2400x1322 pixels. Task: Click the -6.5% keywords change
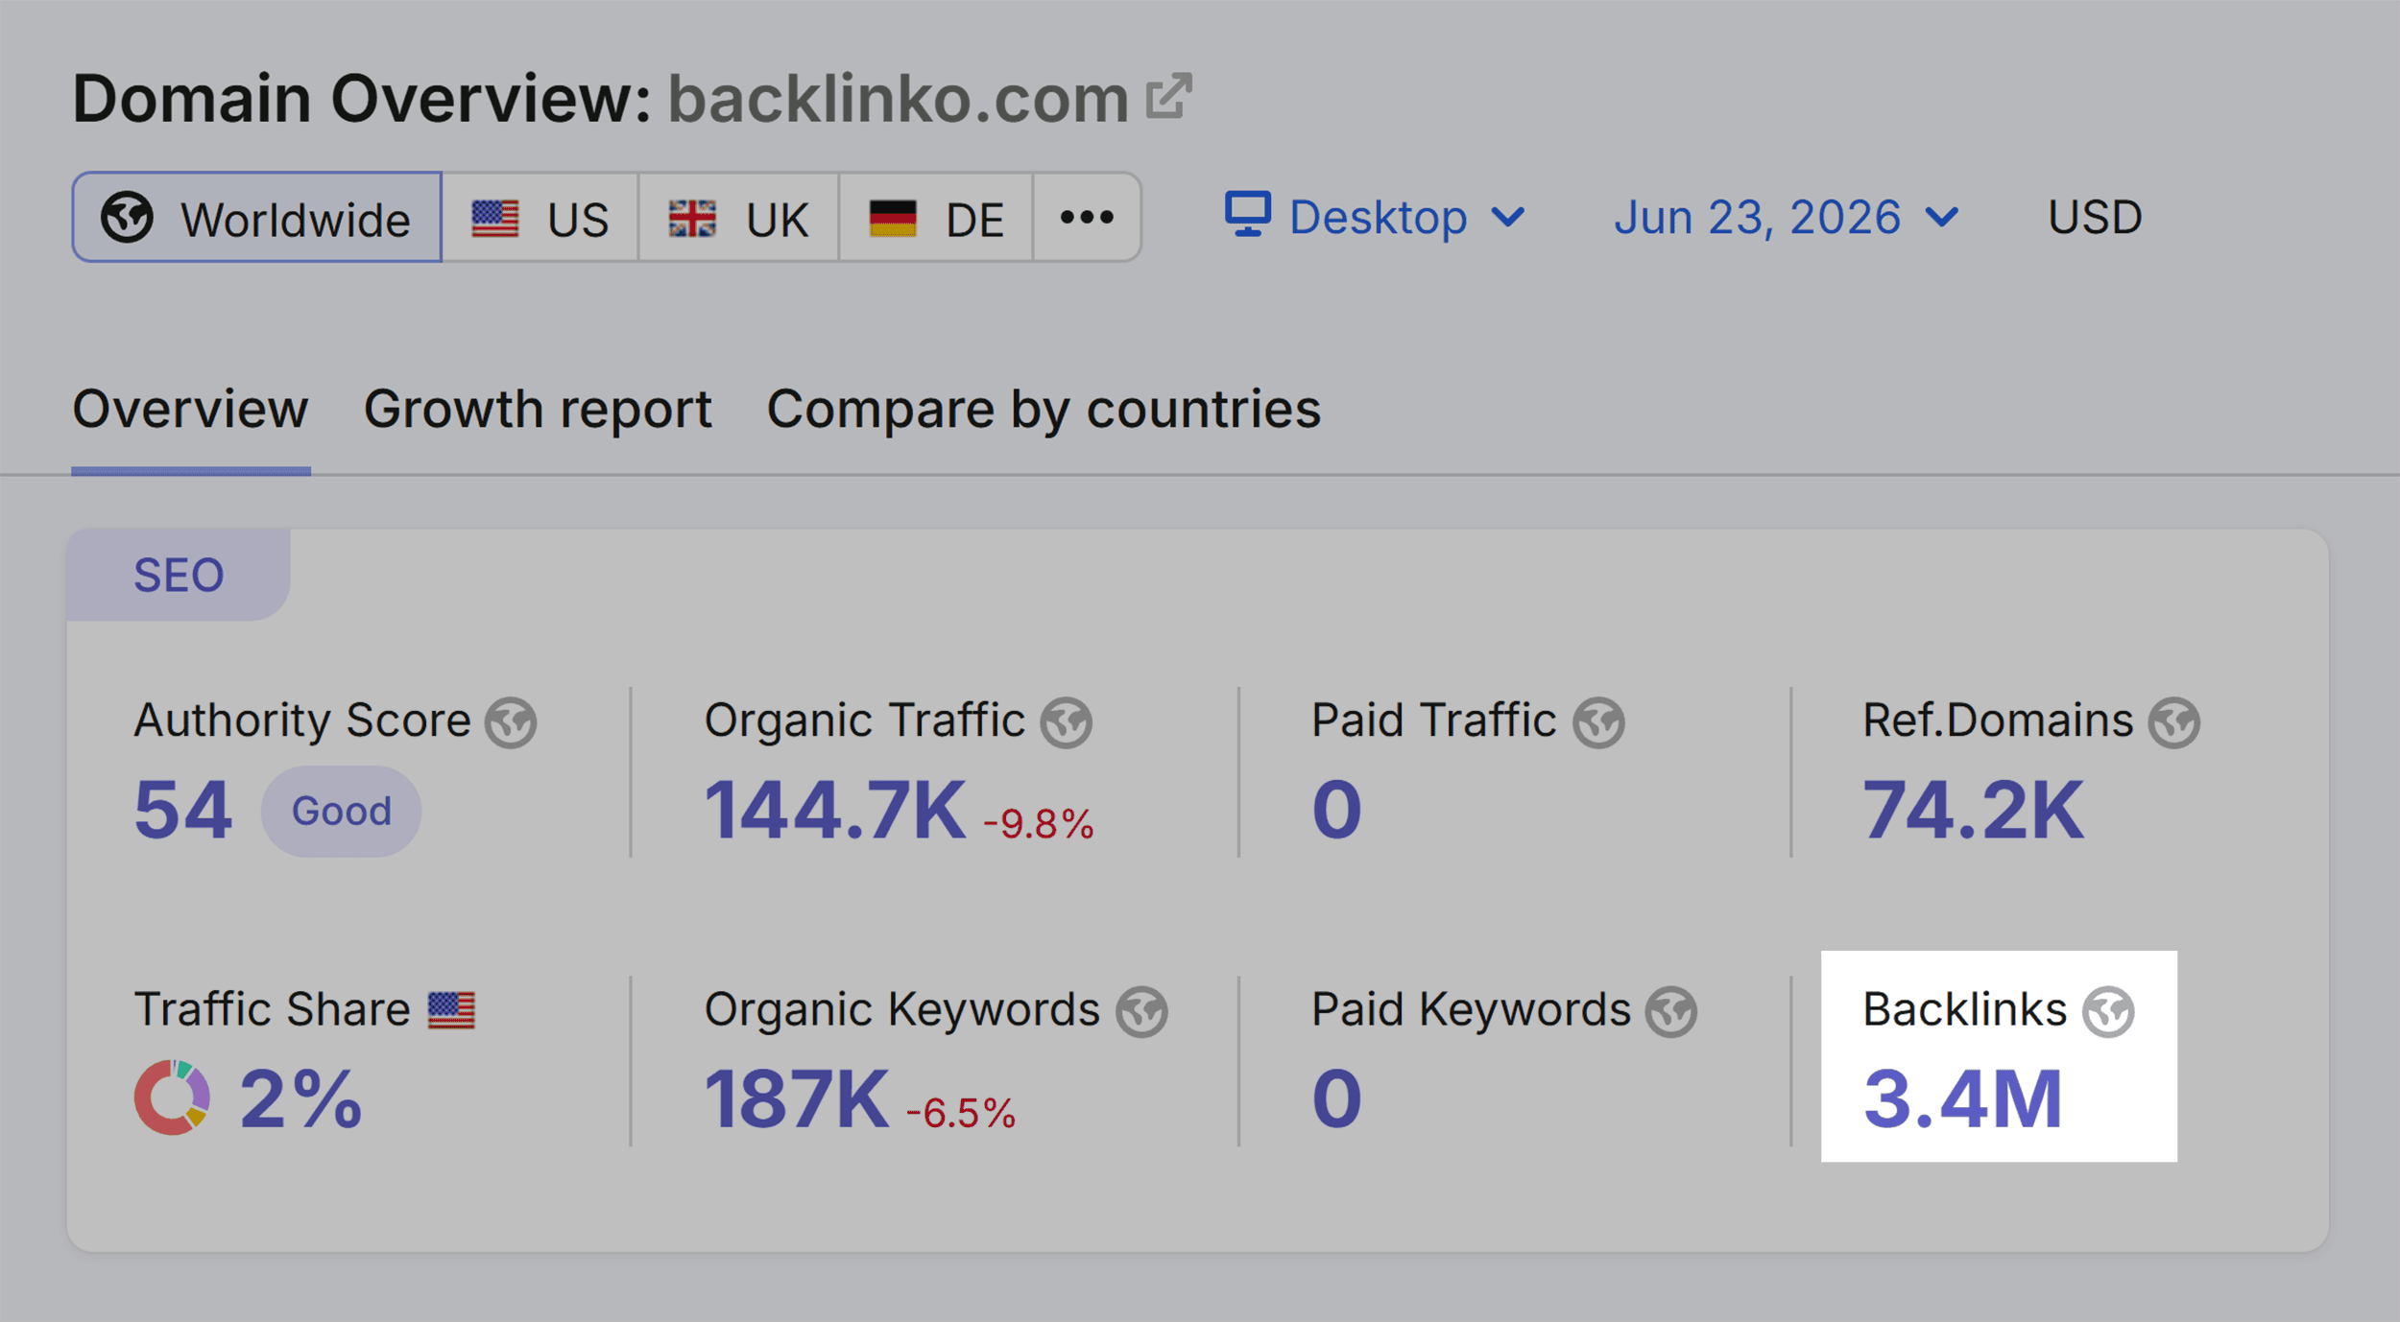960,1114
